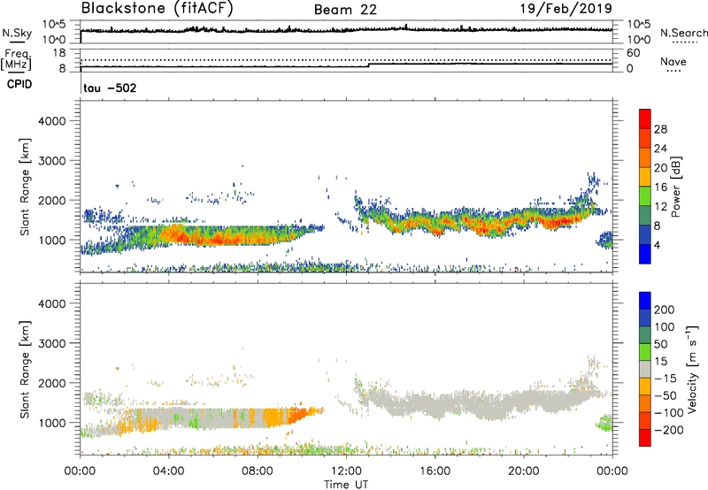Screen dimensions: 708x490
Task: Click the "-15" velocity colorbar label
Action: coord(666,379)
